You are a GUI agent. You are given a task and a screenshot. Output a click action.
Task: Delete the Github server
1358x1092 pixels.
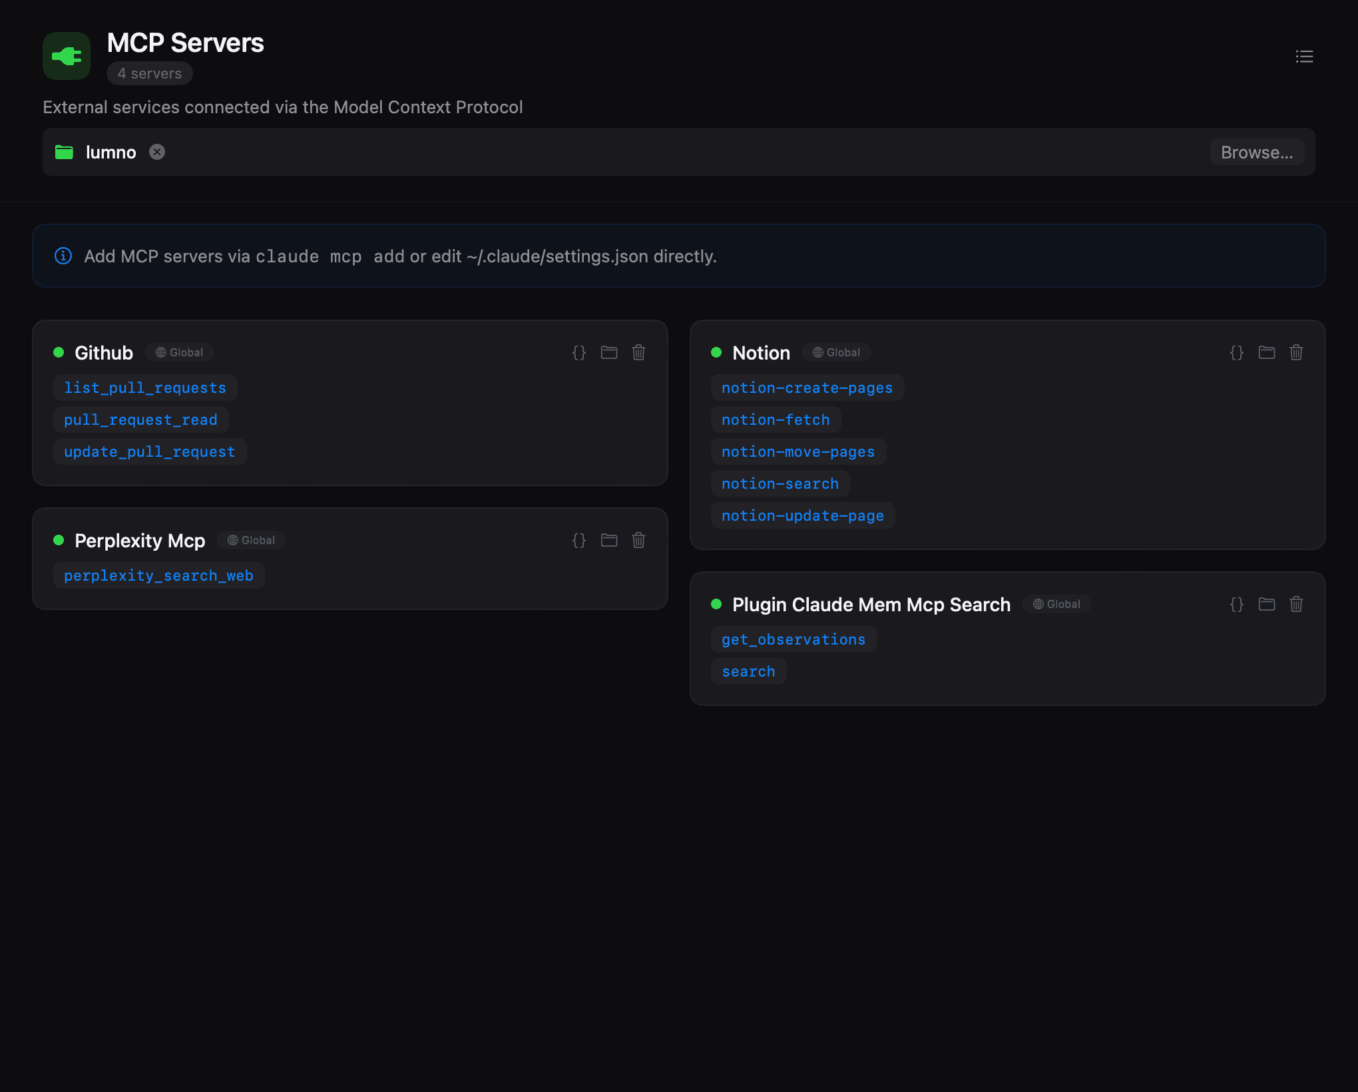[638, 352]
